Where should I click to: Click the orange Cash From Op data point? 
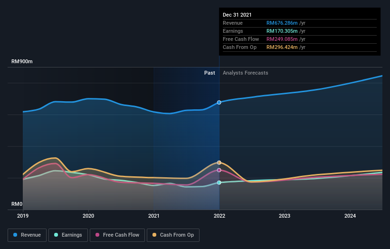[x=219, y=163]
